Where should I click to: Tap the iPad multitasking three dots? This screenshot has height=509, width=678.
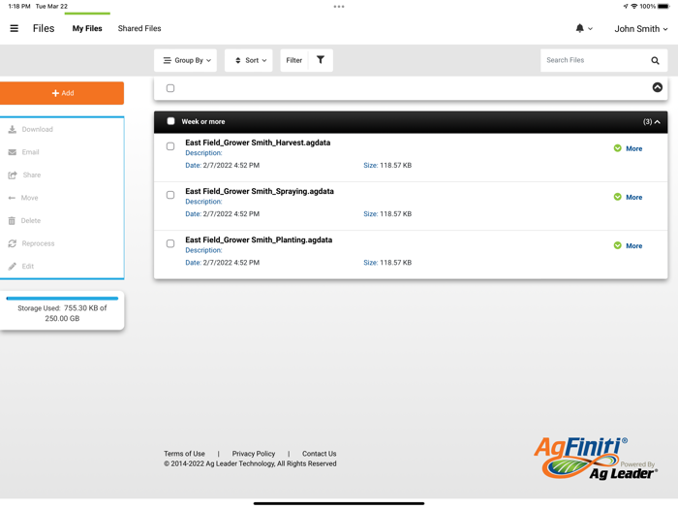point(339,7)
